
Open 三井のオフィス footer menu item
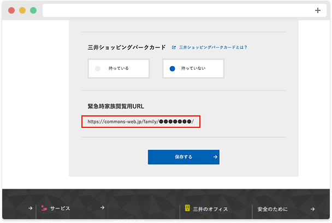point(210,209)
